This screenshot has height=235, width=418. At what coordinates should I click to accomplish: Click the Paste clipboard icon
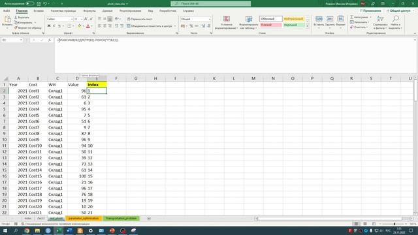(x=7, y=19)
